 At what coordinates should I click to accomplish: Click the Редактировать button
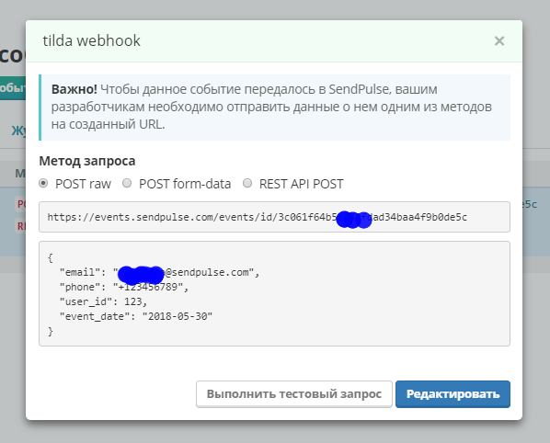(x=453, y=394)
